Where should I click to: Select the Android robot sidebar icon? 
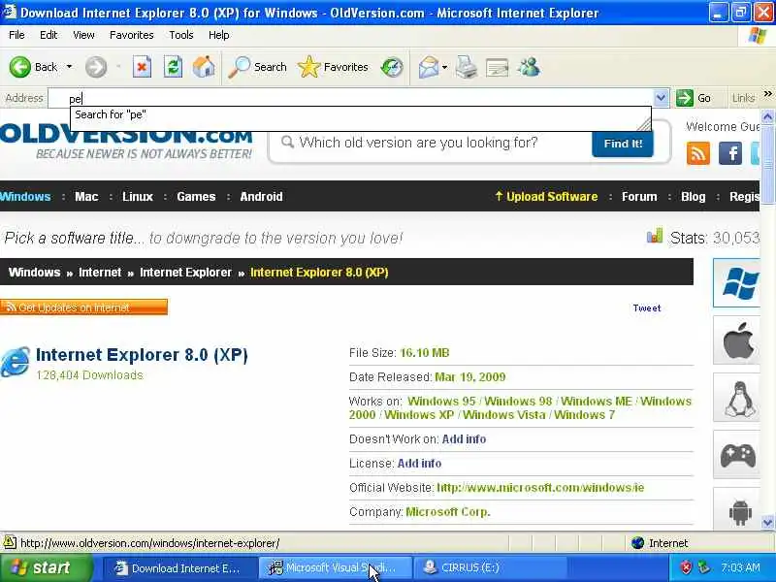click(x=737, y=510)
